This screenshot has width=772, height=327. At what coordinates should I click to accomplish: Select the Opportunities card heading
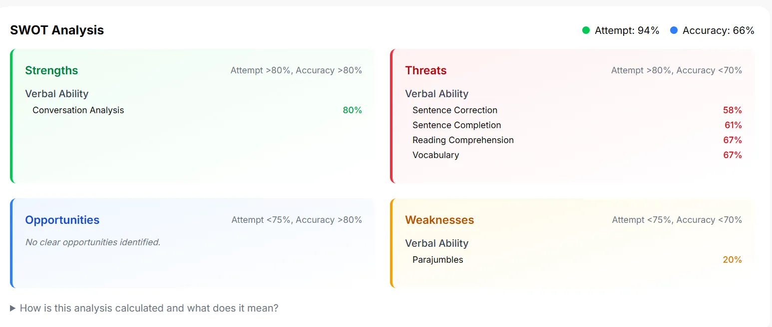click(x=62, y=220)
